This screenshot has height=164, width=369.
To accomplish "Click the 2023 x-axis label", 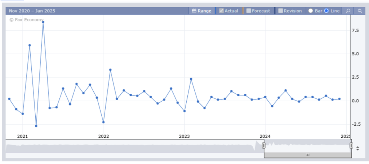I will (184, 136).
